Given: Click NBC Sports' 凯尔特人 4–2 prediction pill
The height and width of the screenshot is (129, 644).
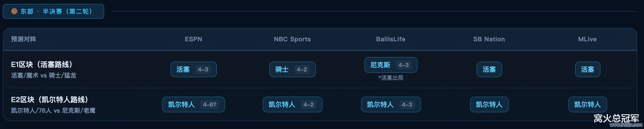Looking at the screenshot, I should (x=292, y=105).
